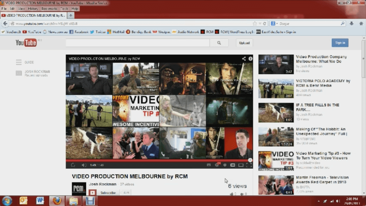
Task: Click the Westpac bookmark
Action: (162, 32)
